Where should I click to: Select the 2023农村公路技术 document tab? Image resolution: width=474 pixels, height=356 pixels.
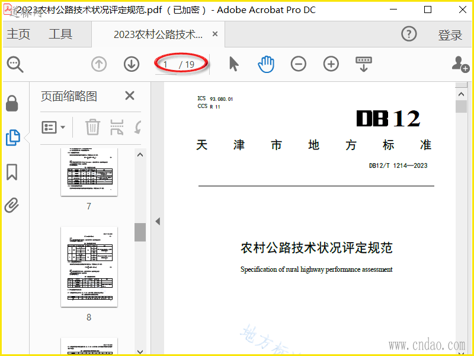[x=158, y=34]
